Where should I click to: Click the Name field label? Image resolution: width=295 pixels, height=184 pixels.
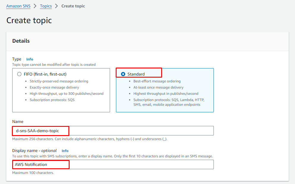point(18,121)
